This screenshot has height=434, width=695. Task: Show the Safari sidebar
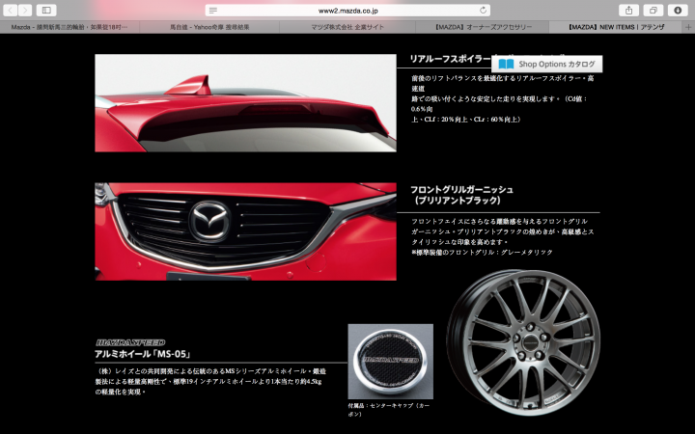[46, 11]
